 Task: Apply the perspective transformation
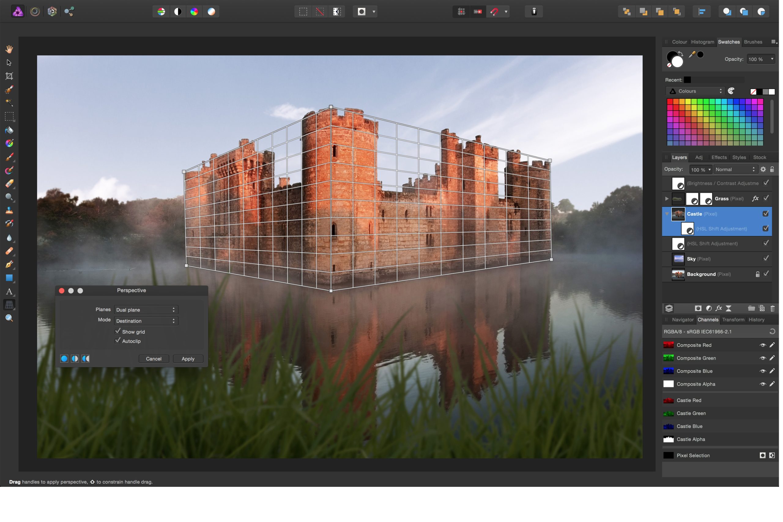click(x=188, y=359)
